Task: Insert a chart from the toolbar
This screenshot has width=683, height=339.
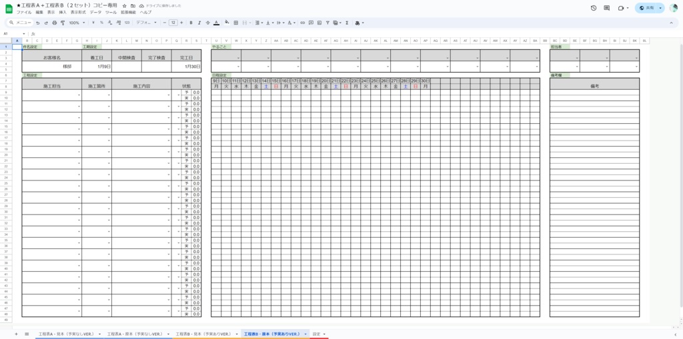Action: tap(319, 23)
